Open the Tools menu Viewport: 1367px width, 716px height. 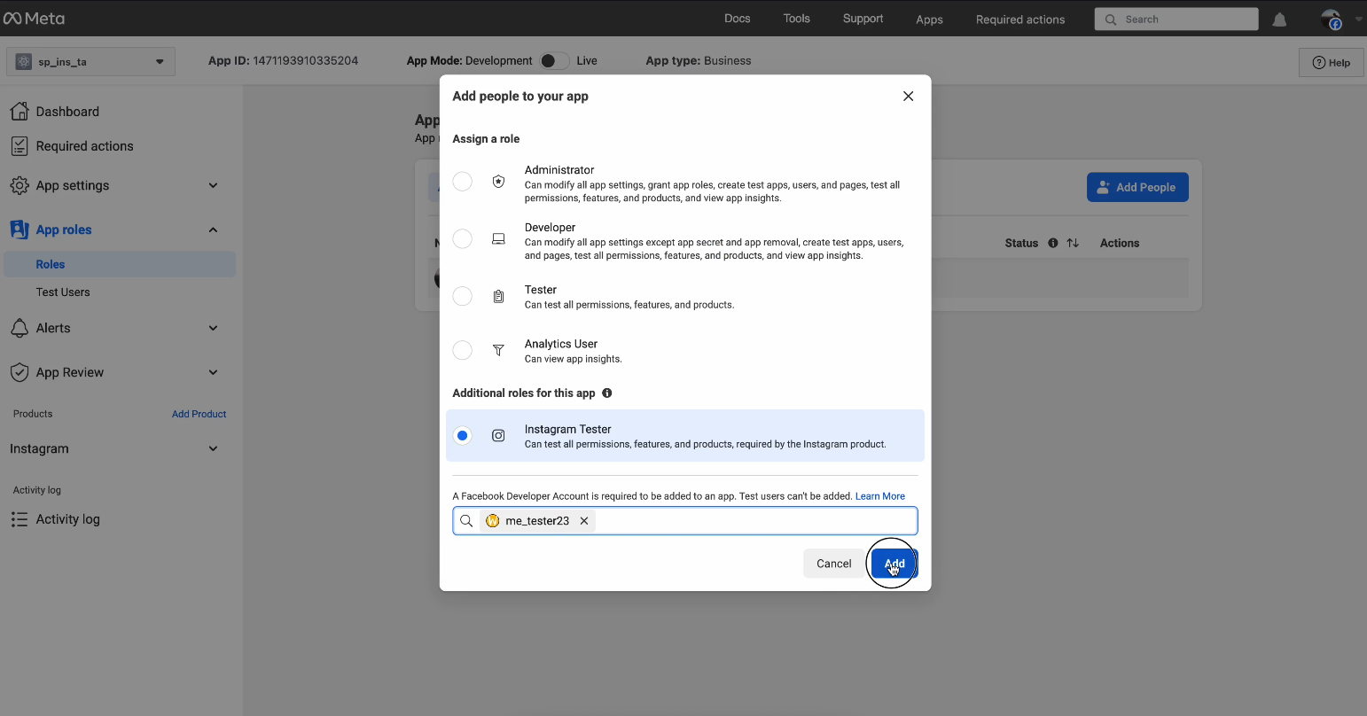tap(796, 18)
